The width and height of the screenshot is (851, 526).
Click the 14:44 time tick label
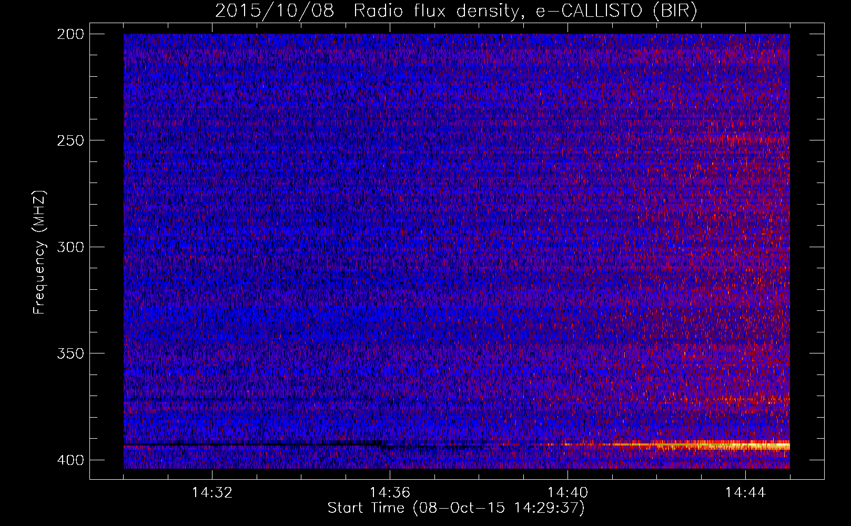pos(745,493)
